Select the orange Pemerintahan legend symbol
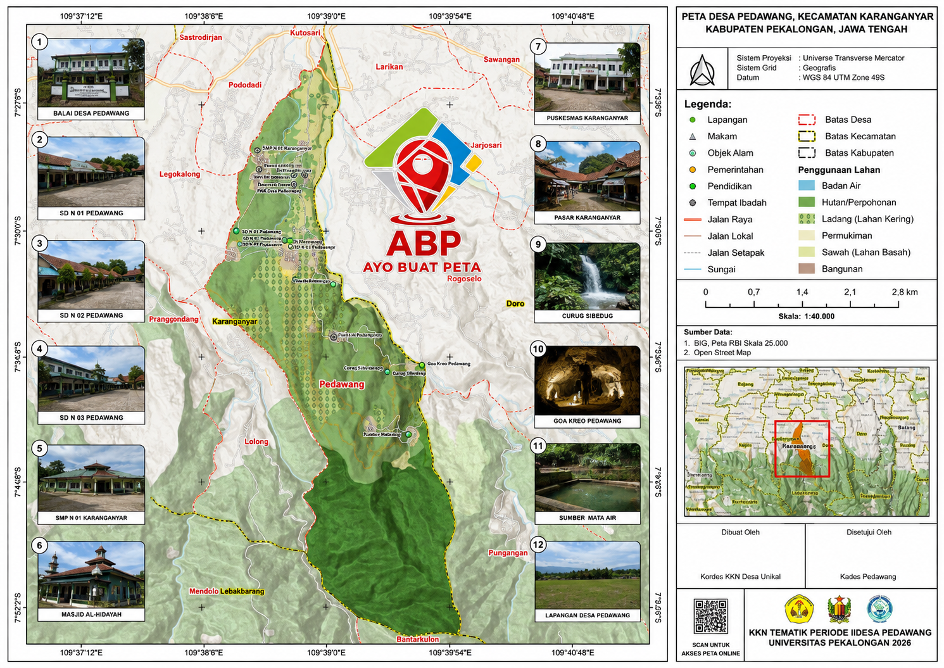Image resolution: width=944 pixels, height=668 pixels. click(693, 170)
